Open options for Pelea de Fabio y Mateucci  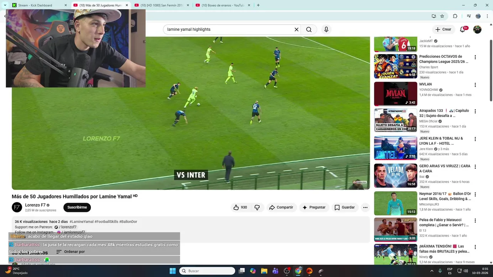(x=475, y=220)
